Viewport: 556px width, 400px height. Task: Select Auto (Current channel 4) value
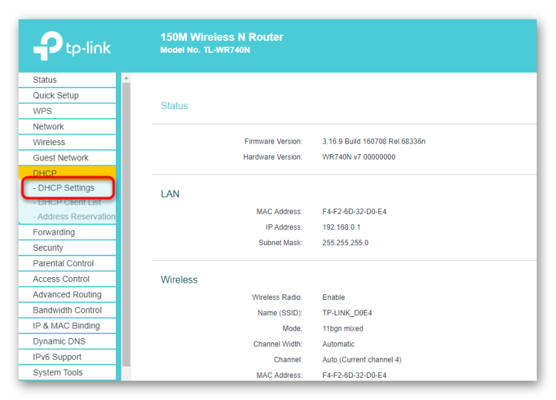[x=361, y=360]
